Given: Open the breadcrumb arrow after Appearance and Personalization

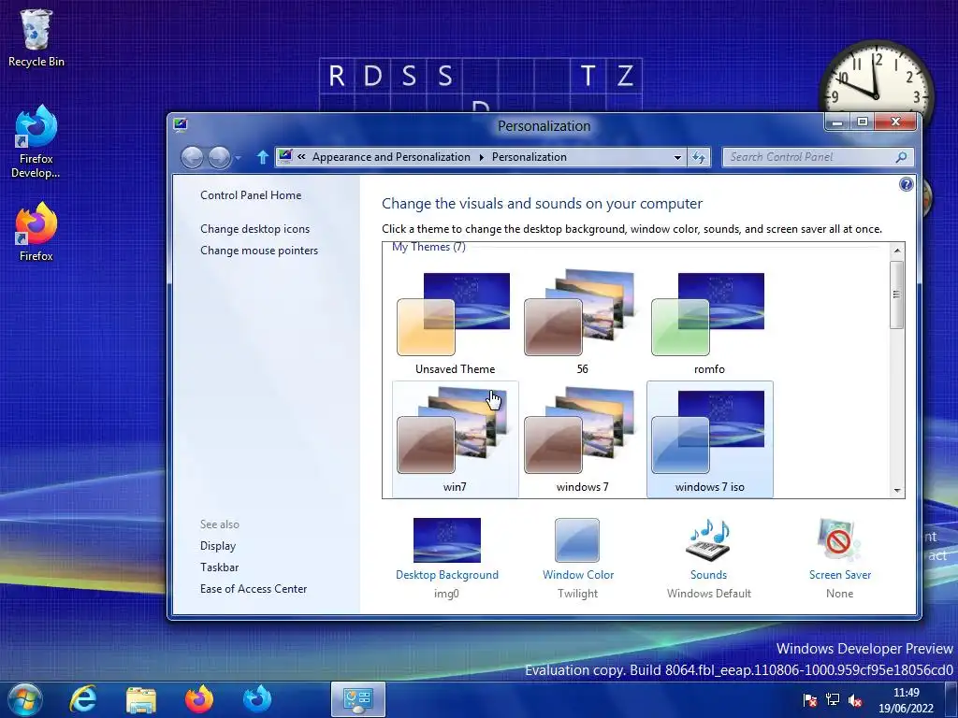Looking at the screenshot, I should (482, 157).
